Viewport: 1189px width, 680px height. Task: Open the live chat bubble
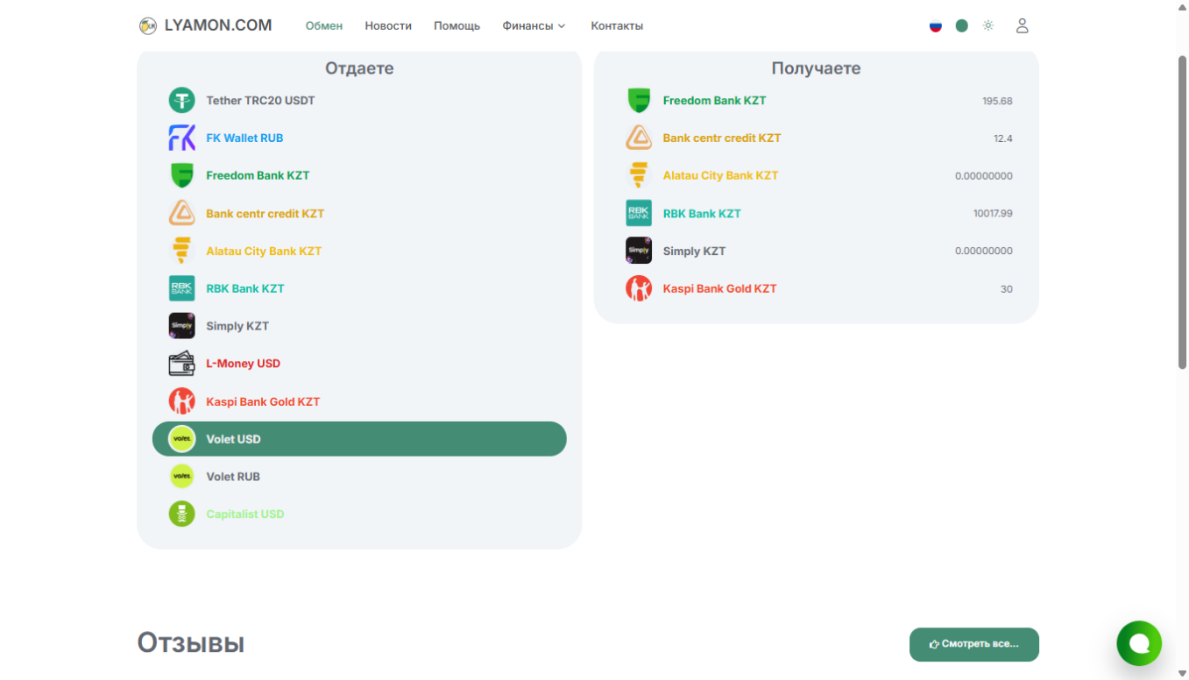click(1139, 644)
